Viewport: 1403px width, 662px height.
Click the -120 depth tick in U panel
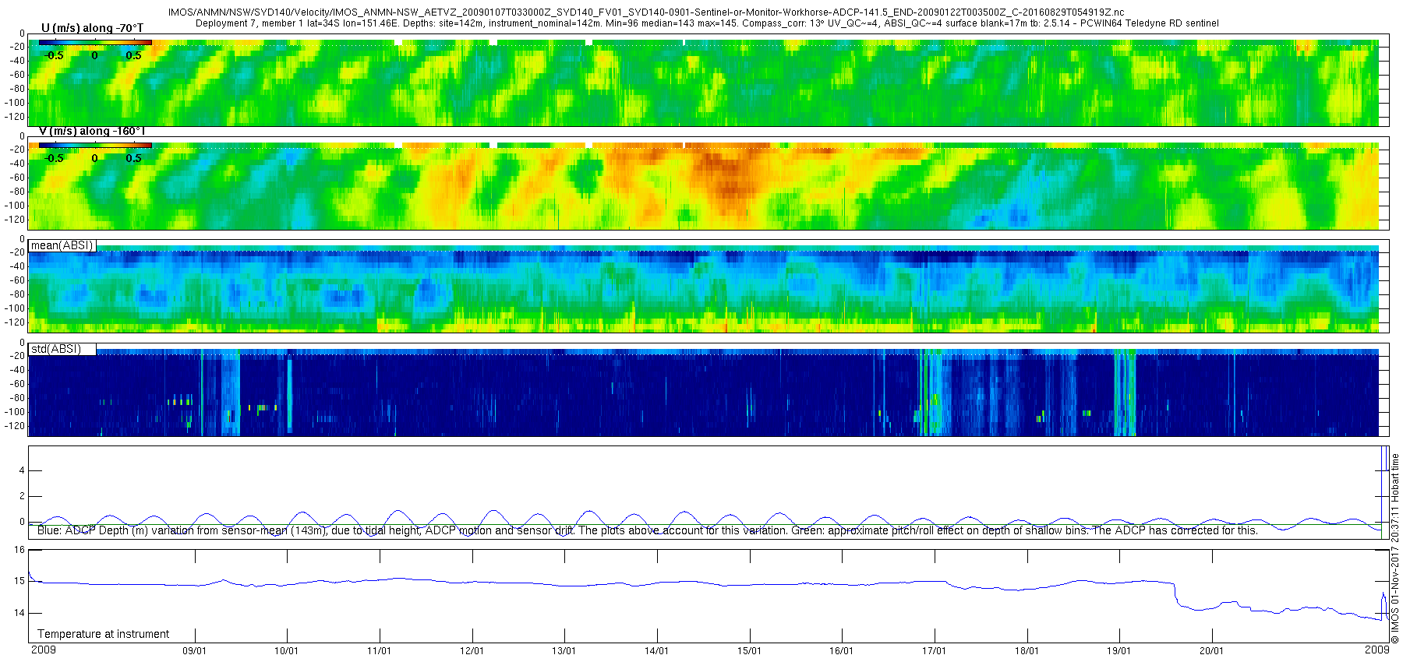(x=15, y=117)
